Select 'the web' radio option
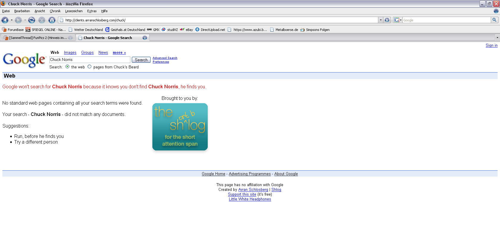 click(68, 67)
